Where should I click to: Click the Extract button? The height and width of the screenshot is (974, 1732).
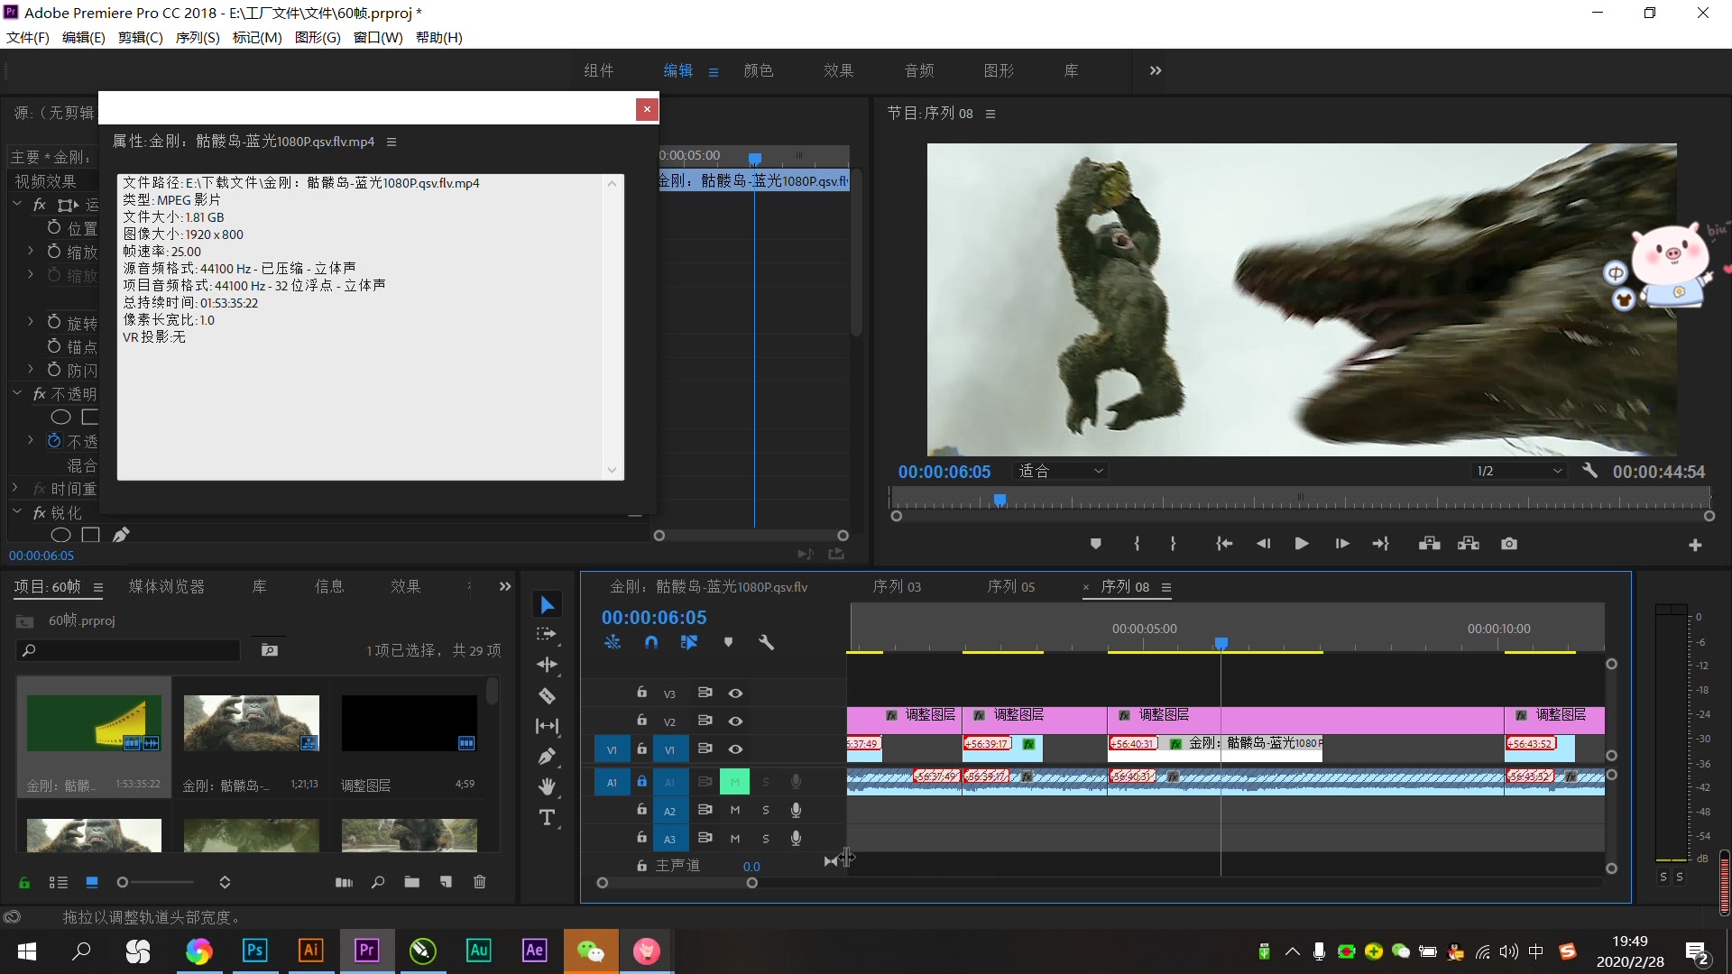(x=1469, y=544)
